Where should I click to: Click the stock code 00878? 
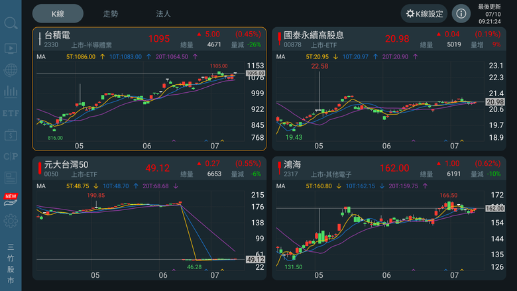pyautogui.click(x=292, y=45)
